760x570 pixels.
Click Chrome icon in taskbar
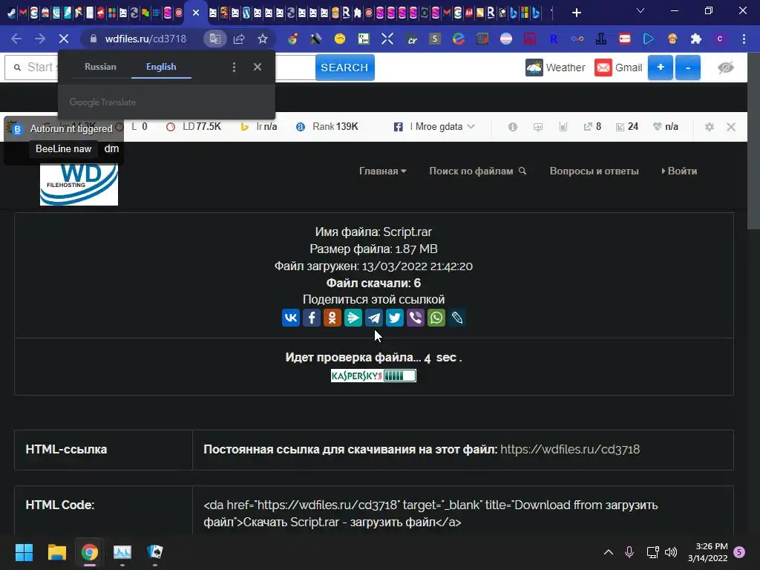tap(90, 552)
